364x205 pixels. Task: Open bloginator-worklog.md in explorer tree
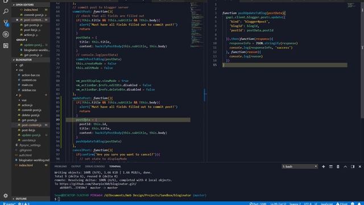tap(34, 160)
